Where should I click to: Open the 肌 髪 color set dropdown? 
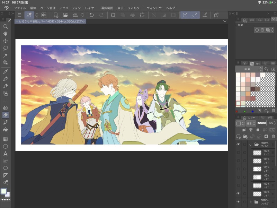(x=249, y=69)
